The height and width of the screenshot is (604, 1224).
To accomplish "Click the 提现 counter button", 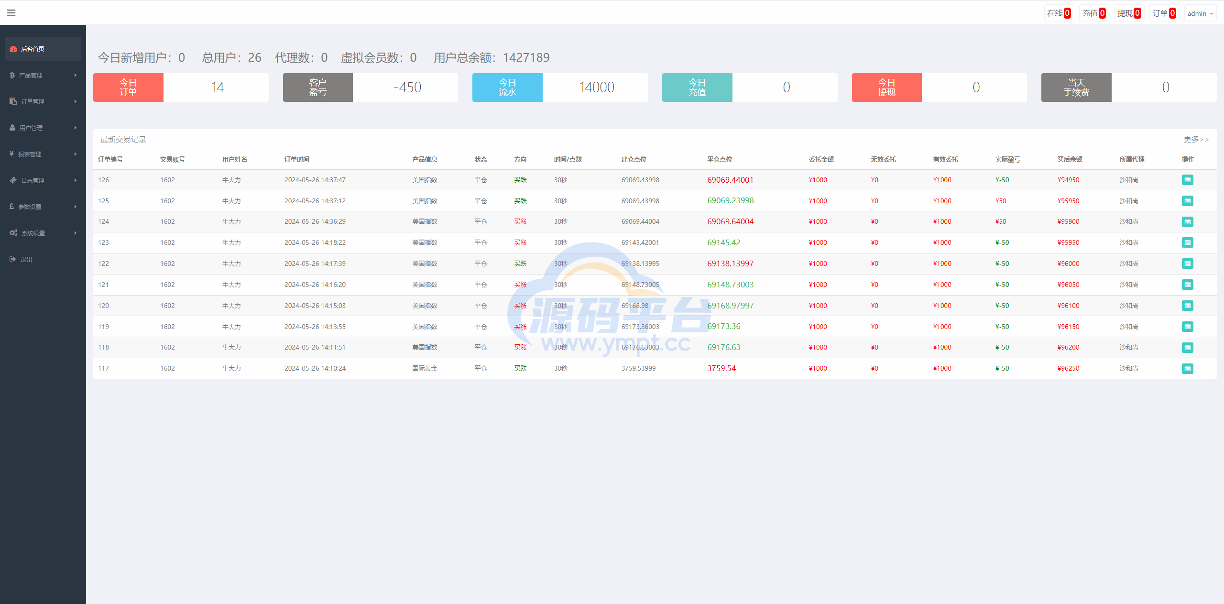I will point(1129,13).
